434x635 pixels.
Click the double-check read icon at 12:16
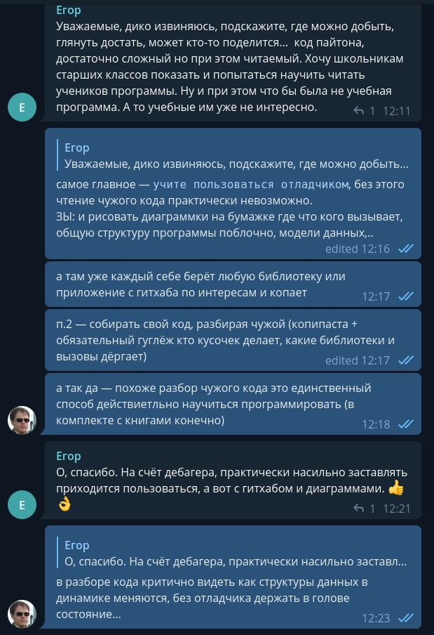406,249
